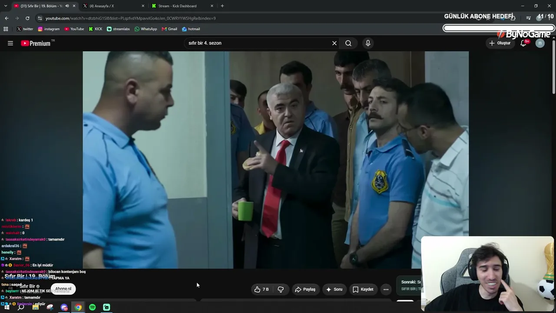
Task: Click the browser address bar URL
Action: tap(130, 18)
